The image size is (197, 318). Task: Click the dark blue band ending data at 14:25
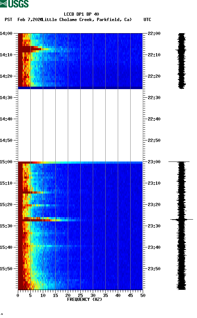(x=80, y=88)
